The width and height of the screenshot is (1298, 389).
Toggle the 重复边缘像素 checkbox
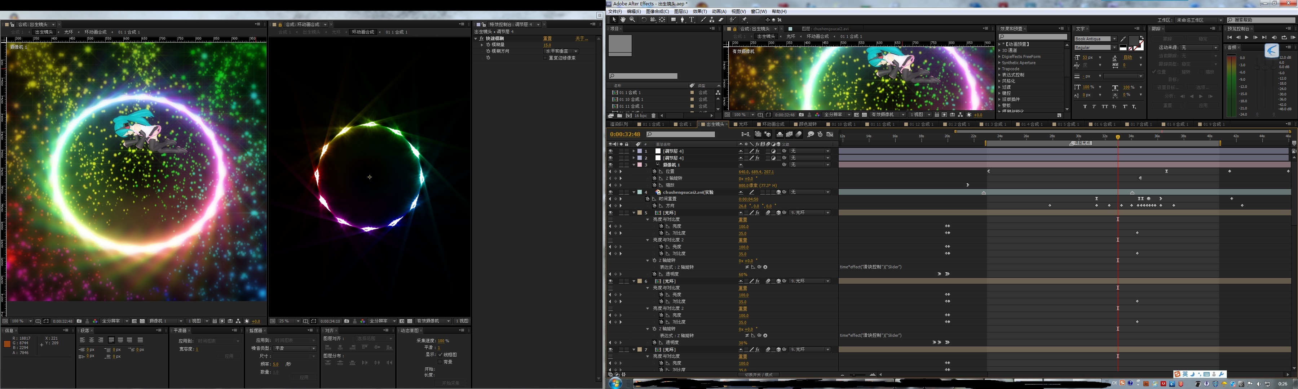(x=545, y=58)
